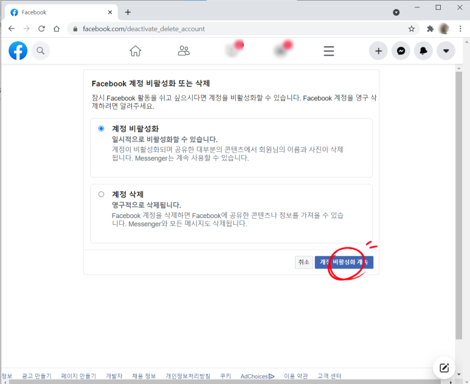Click the plus Create button
The height and width of the screenshot is (384, 470).
pyautogui.click(x=378, y=51)
